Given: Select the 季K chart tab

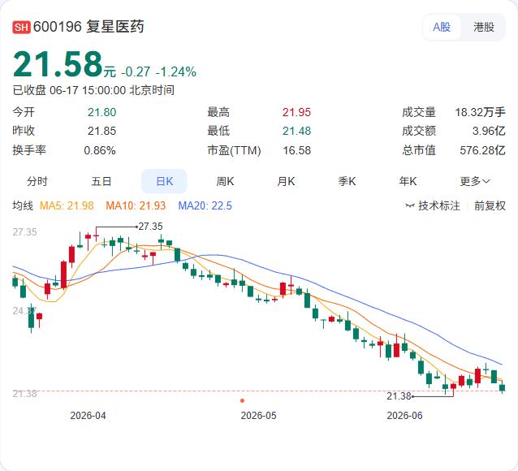Looking at the screenshot, I should (x=347, y=181).
